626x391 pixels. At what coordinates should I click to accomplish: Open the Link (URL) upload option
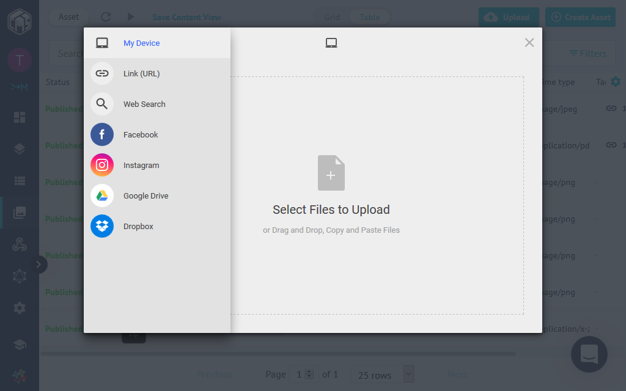(141, 73)
